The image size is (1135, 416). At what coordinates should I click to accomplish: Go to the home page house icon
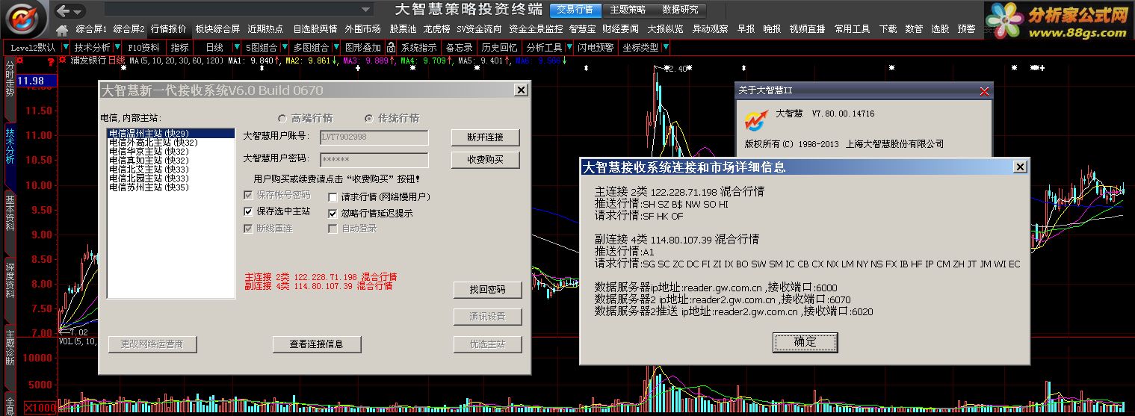[63, 30]
